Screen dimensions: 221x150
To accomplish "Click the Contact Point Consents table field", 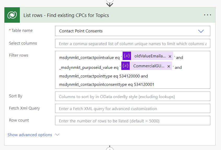I will tap(125, 31).
